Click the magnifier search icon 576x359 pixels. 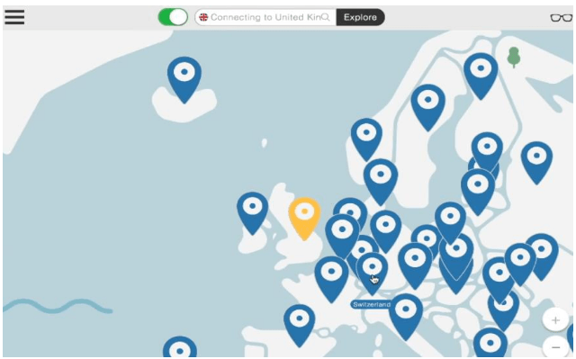coord(326,17)
